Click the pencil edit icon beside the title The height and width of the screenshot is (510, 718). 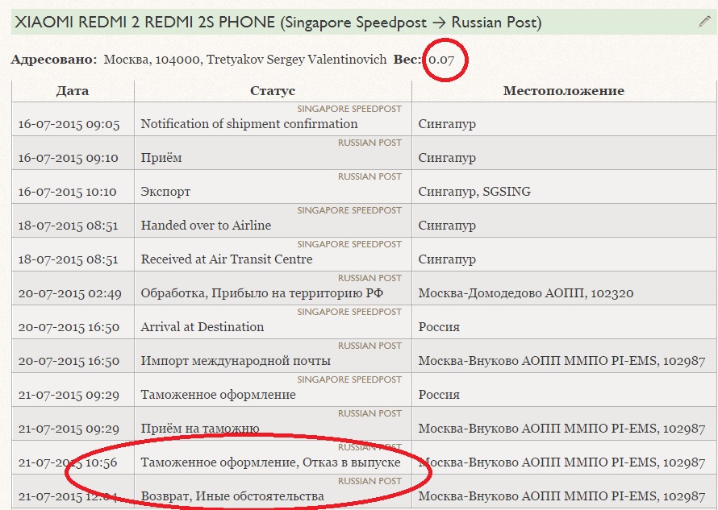705,22
